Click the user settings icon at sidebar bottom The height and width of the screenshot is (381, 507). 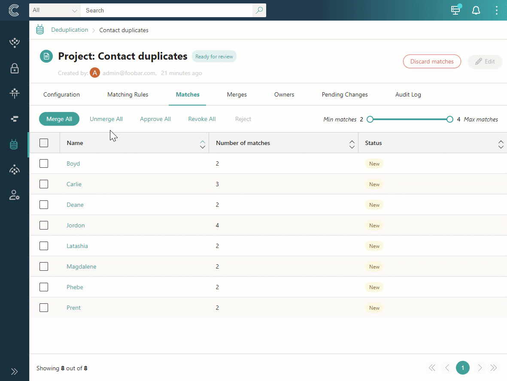[x=14, y=195]
